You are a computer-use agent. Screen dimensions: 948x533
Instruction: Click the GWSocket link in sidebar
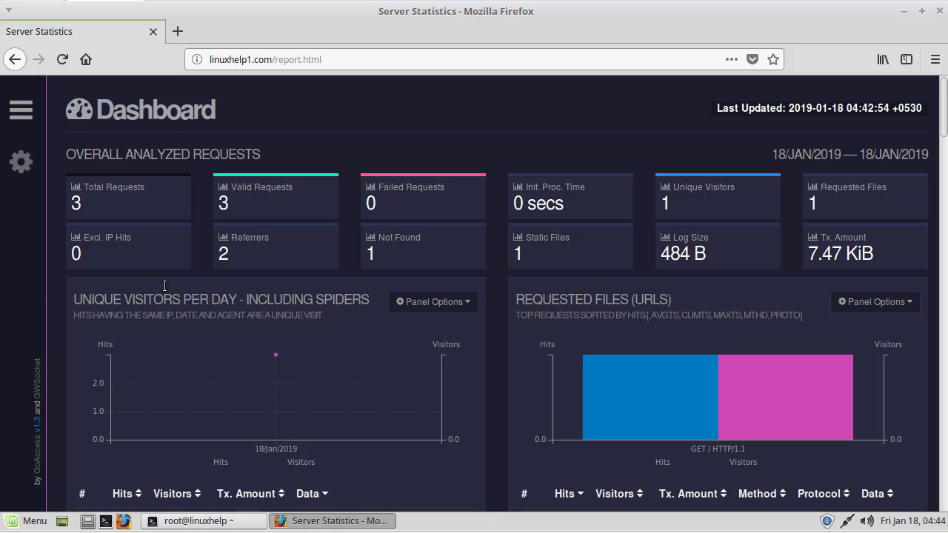click(37, 379)
